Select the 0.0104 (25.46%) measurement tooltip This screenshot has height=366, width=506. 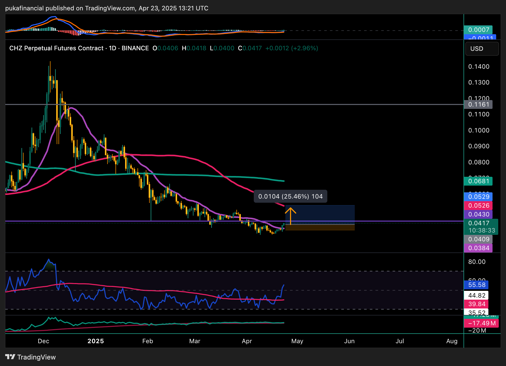[x=290, y=196]
